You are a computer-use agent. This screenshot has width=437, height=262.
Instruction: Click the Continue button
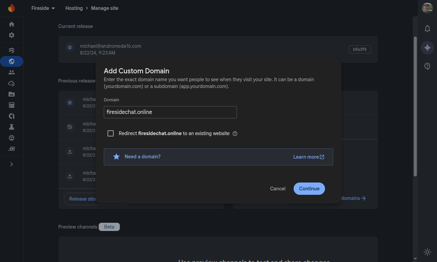pyautogui.click(x=309, y=189)
